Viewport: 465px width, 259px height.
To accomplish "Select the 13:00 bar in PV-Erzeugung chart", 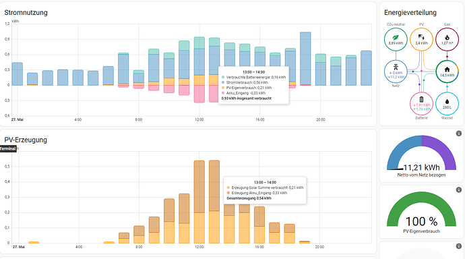I will pos(214,202).
